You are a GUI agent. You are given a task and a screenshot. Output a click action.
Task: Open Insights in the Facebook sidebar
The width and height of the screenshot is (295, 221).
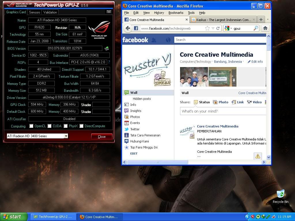[136, 111]
